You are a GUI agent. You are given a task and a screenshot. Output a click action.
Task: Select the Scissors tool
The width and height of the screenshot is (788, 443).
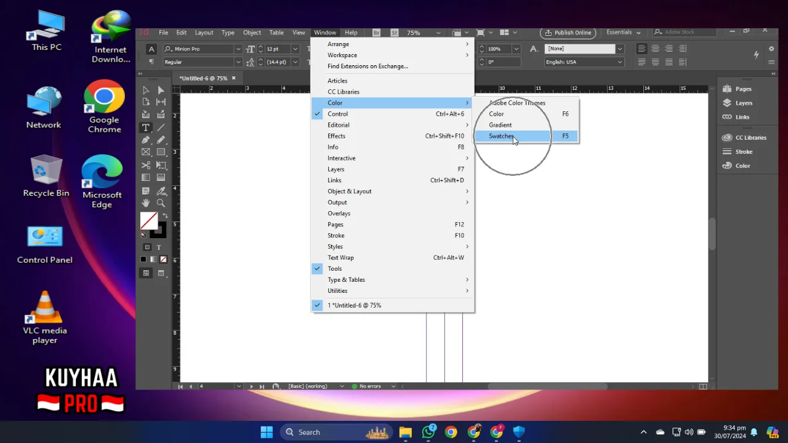[146, 165]
